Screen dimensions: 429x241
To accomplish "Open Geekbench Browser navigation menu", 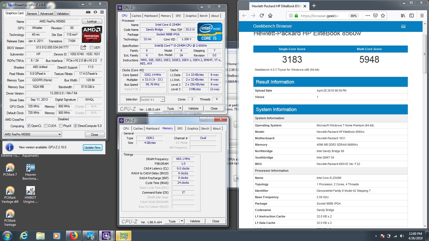I will [403, 26].
